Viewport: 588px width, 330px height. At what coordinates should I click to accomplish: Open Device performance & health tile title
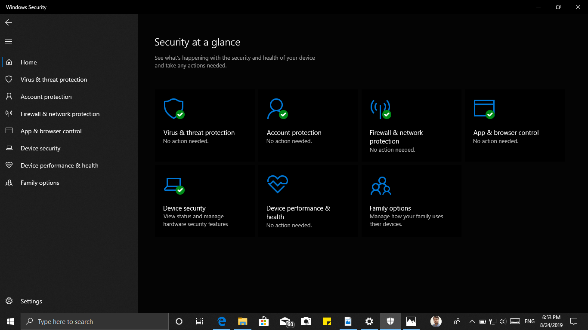tap(298, 213)
